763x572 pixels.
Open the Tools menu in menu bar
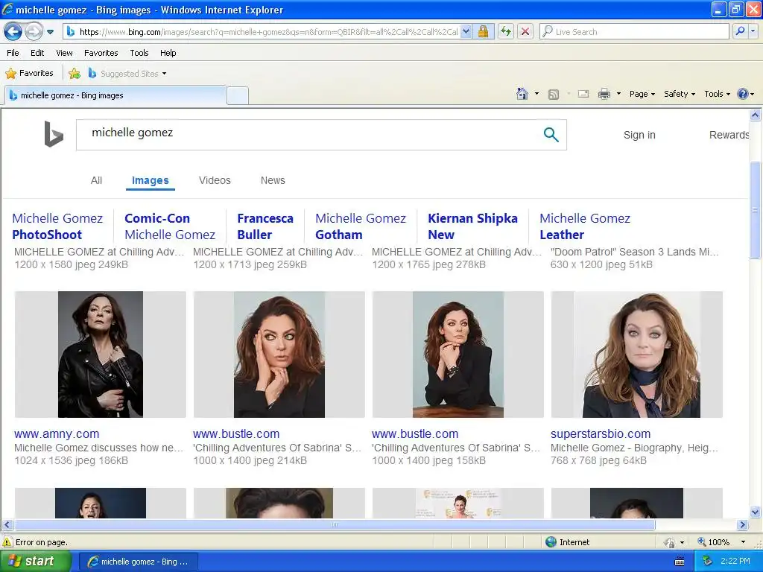tap(139, 53)
